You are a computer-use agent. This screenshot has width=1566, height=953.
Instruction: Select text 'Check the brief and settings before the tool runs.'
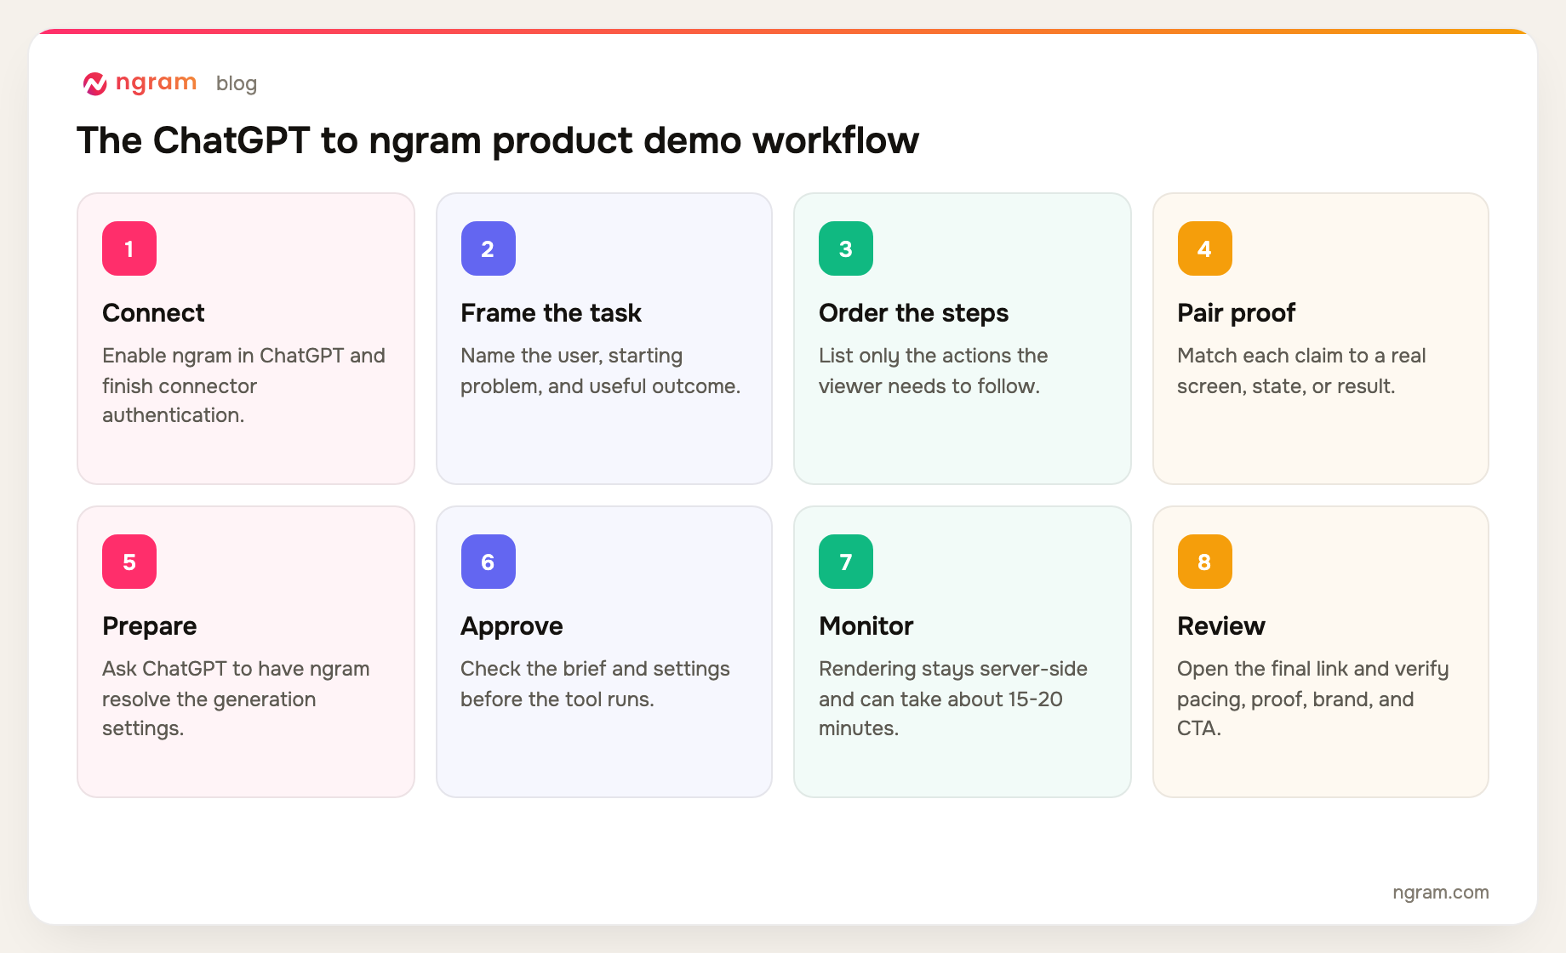tap(595, 684)
